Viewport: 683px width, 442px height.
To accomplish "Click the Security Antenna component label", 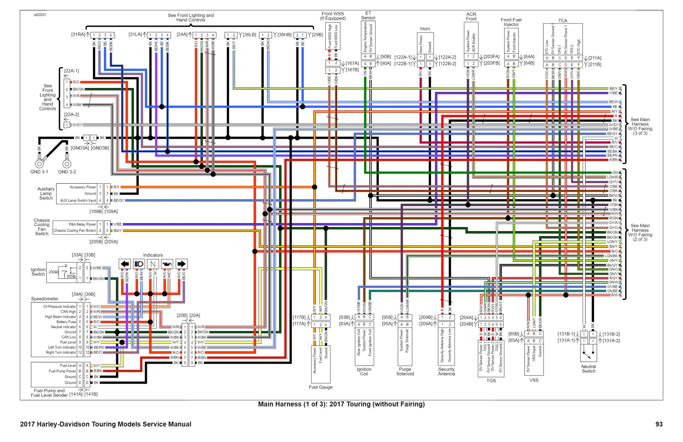I will point(446,372).
